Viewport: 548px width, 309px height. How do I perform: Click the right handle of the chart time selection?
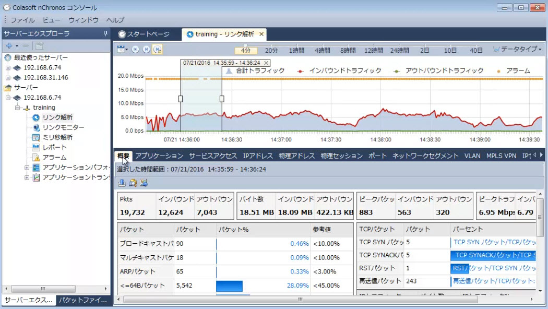point(222,99)
